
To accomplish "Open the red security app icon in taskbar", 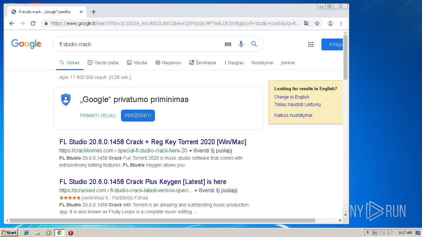I will [x=71, y=233].
